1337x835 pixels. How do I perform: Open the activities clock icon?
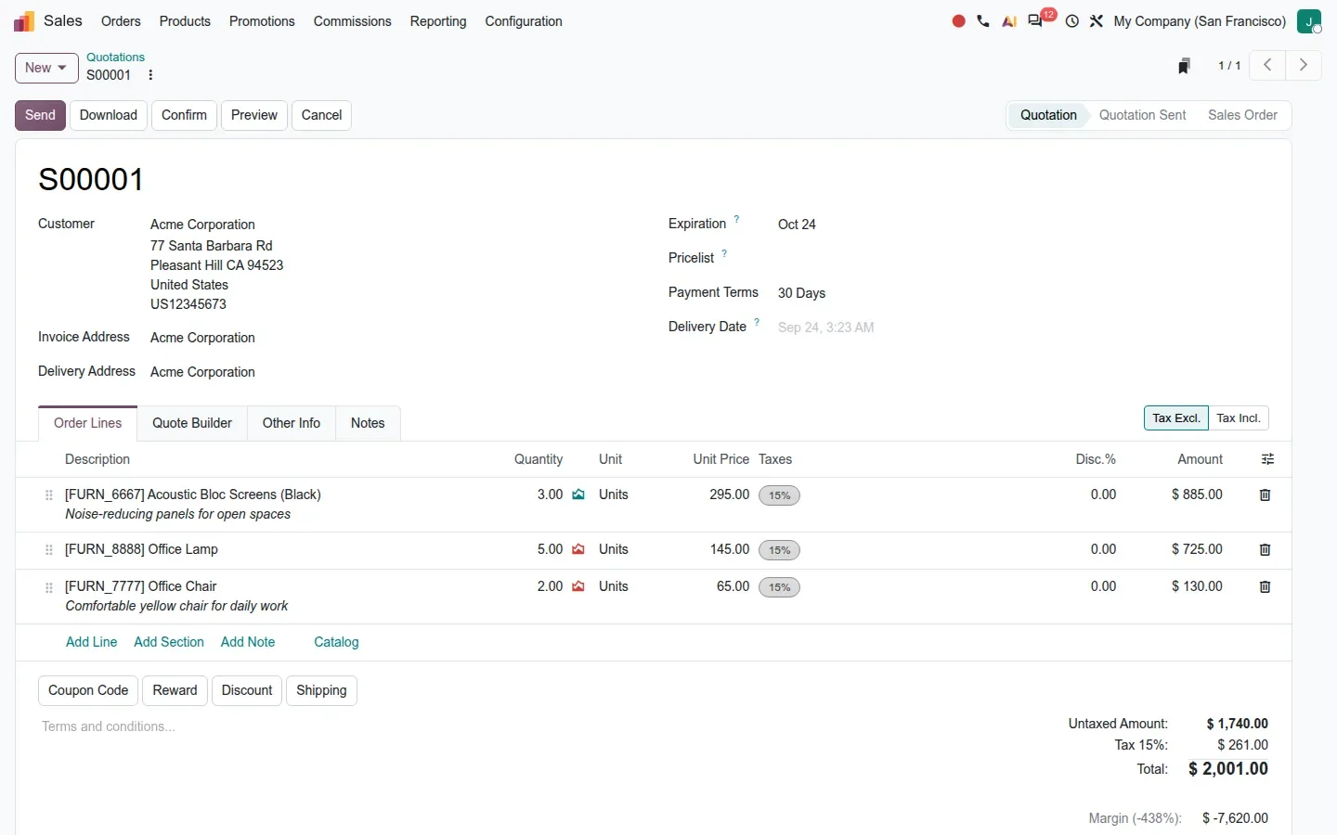[1072, 21]
